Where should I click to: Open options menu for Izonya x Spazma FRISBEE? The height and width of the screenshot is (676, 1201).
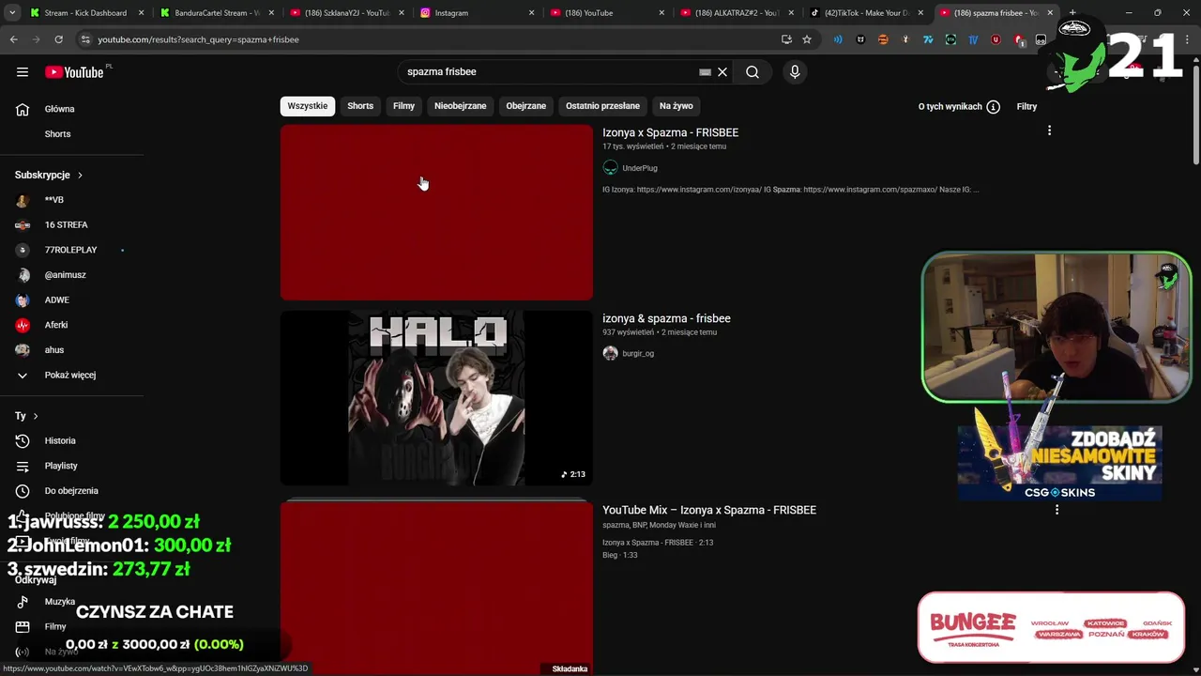(x=1049, y=131)
